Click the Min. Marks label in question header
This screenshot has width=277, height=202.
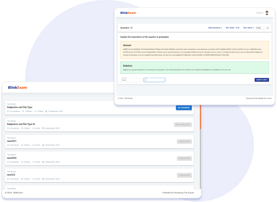coord(233,28)
